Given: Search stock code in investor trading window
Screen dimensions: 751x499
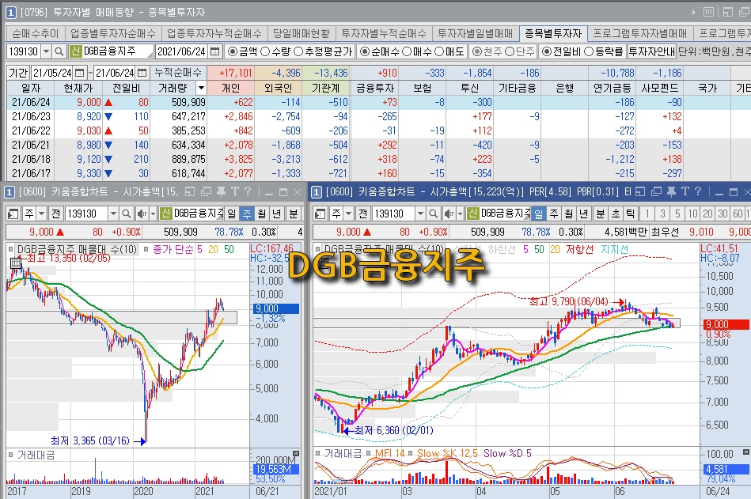Looking at the screenshot, I should point(59,51).
